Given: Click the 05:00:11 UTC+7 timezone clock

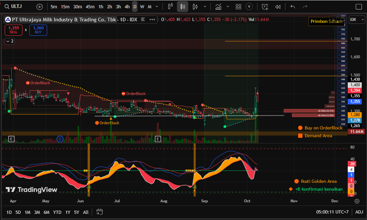Looking at the screenshot, I should 332,212.
